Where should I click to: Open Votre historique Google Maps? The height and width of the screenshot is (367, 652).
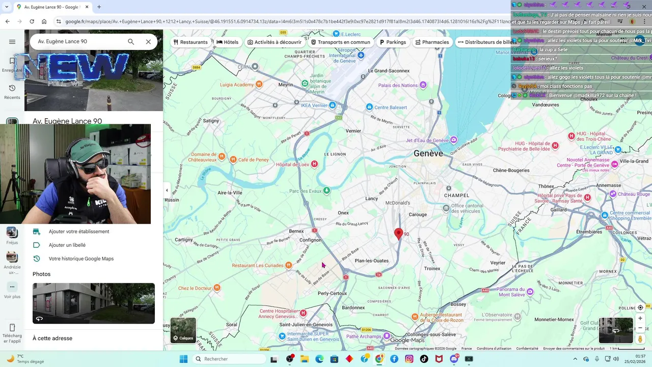click(81, 259)
